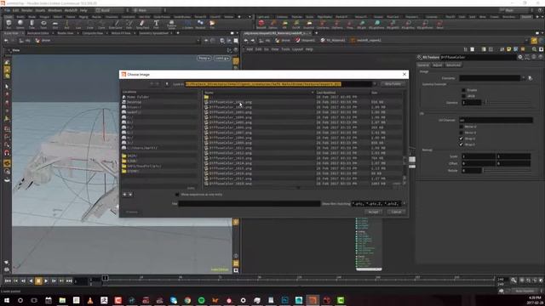Open the Edit menu
Image resolution: width=545 pixels, height=306 pixels.
[x=15, y=10]
